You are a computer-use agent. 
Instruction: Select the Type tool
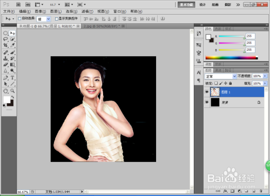12,78
